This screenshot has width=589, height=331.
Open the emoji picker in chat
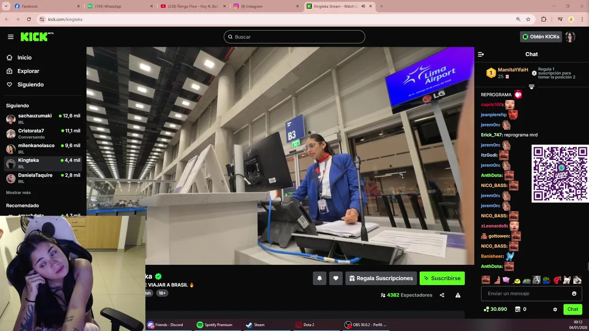click(574, 293)
